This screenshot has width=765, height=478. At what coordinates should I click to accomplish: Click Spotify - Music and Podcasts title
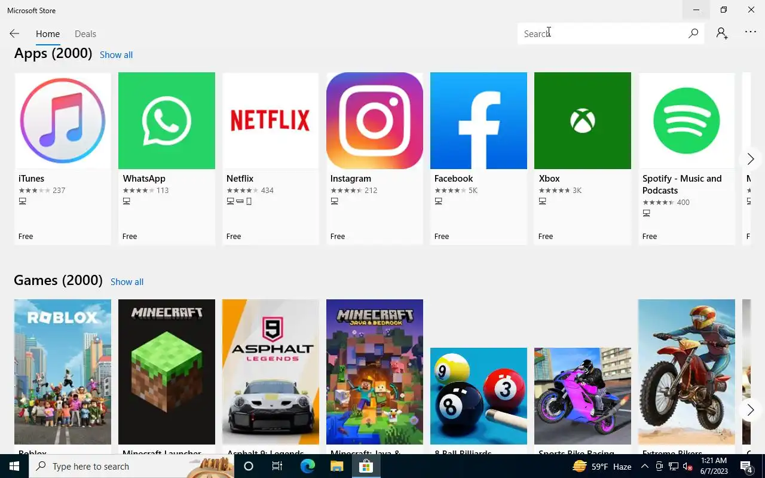(682, 185)
